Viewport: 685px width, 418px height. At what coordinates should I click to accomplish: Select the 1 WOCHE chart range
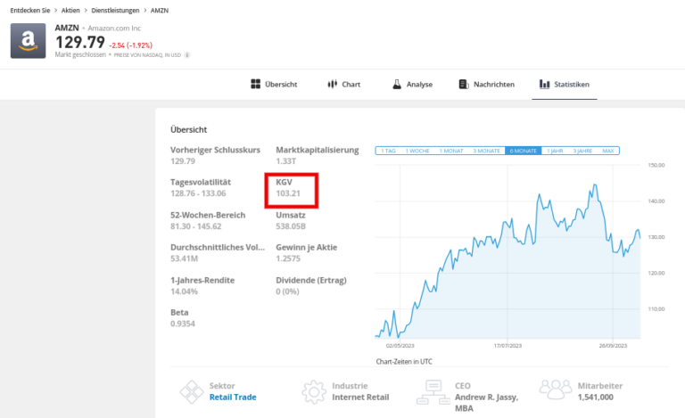click(417, 151)
